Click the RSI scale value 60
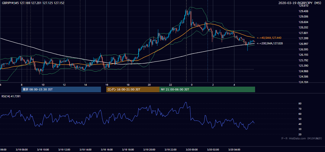The width and height of the screenshot is (325, 152). click(x=300, y=114)
